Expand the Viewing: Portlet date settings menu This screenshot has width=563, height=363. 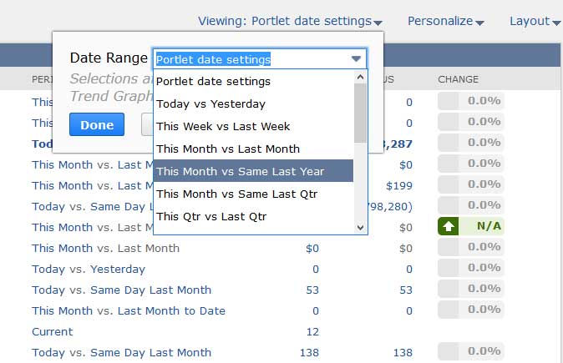(290, 21)
